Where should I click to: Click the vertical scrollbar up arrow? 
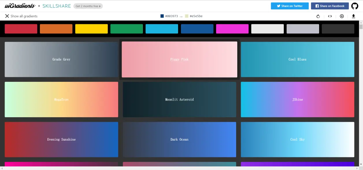pyautogui.click(x=361, y=22)
